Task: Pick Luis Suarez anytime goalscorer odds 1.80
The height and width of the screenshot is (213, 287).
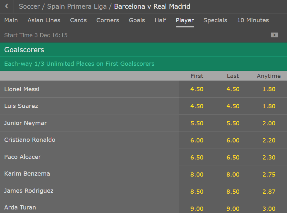Action: pos(269,106)
